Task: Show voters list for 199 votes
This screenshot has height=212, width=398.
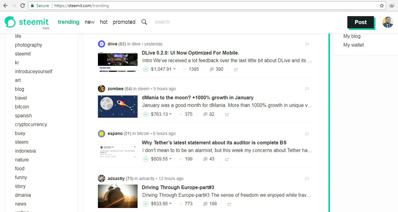Action: click(186, 159)
